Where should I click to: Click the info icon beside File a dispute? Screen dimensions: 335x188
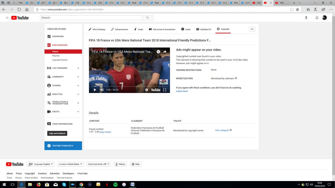point(231,130)
